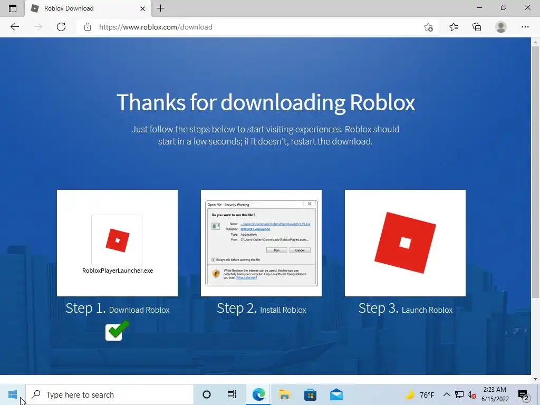Open the tab actions menu
Viewport: 540px width, 405px height.
[x=13, y=8]
